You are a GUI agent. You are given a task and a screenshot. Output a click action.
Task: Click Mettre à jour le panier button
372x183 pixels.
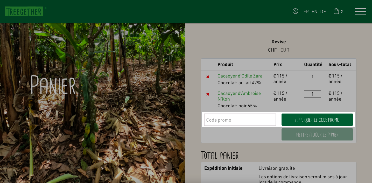(x=317, y=135)
